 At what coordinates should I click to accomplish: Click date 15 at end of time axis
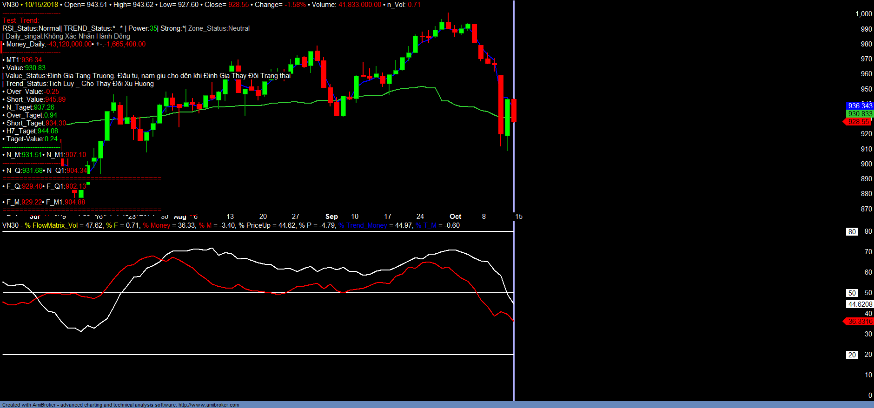click(x=519, y=217)
